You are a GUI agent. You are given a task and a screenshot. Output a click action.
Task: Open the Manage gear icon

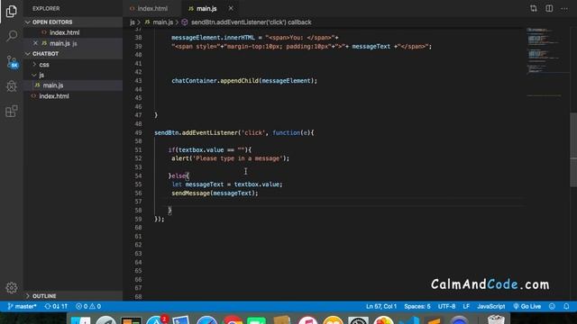(x=12, y=288)
